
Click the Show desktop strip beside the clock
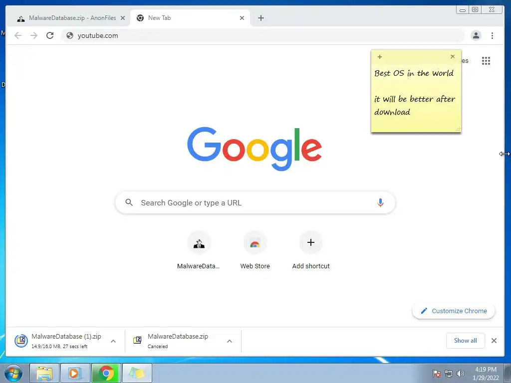(x=507, y=373)
